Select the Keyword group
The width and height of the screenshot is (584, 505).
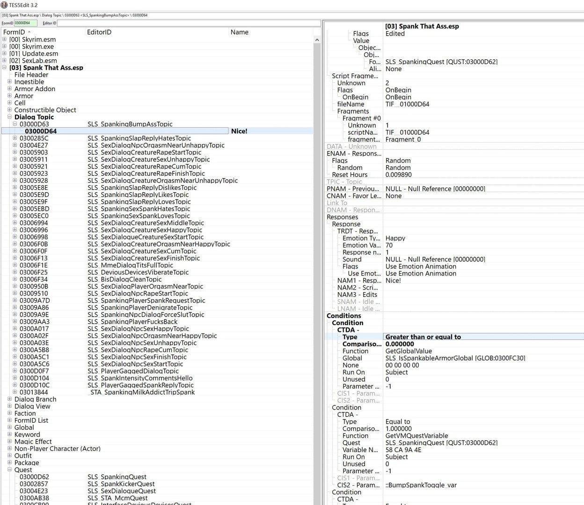click(27, 434)
